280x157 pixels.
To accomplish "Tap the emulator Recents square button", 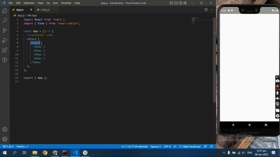I will coord(266,125).
